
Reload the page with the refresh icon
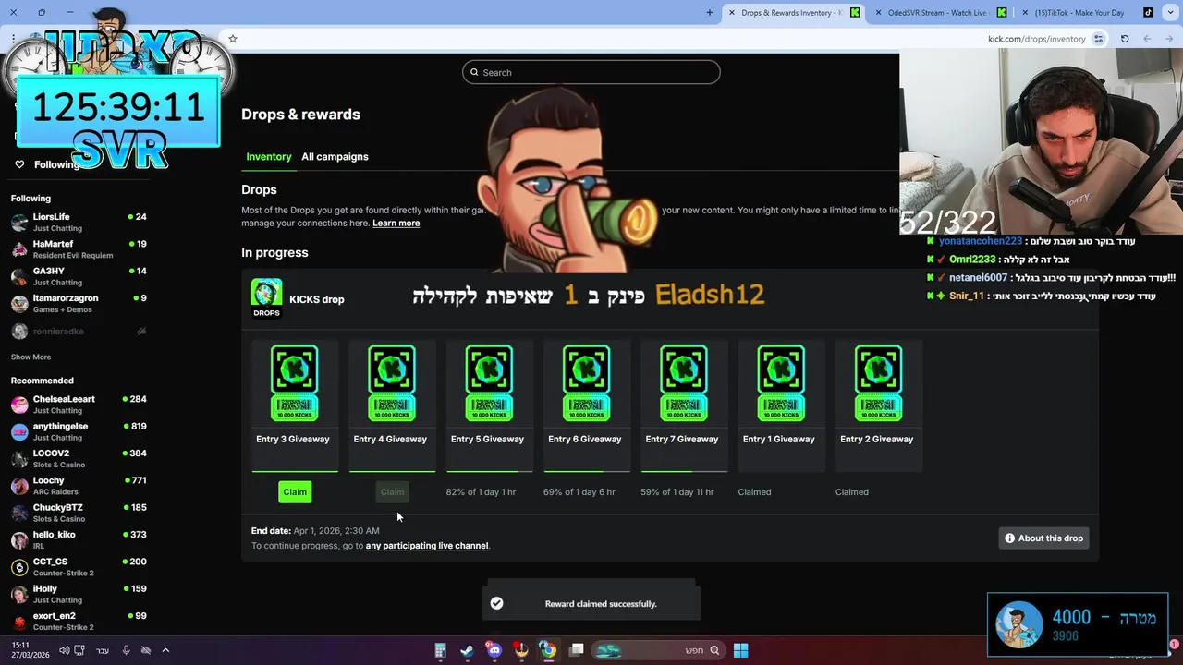1125,39
